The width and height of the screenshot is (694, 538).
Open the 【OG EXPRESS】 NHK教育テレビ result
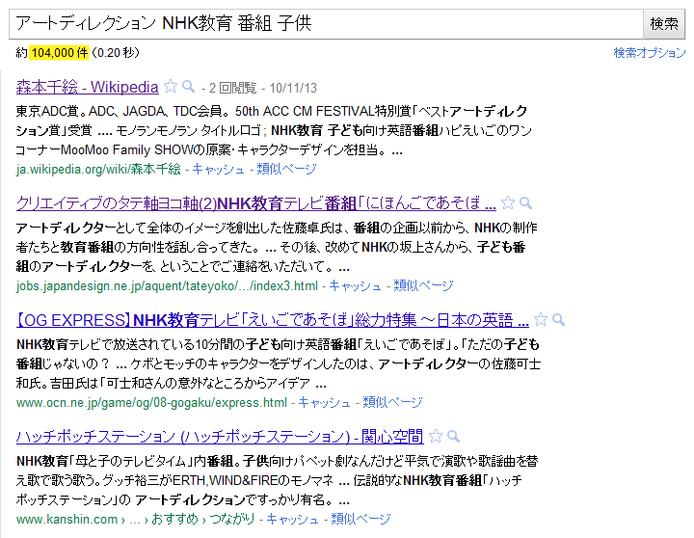(273, 320)
